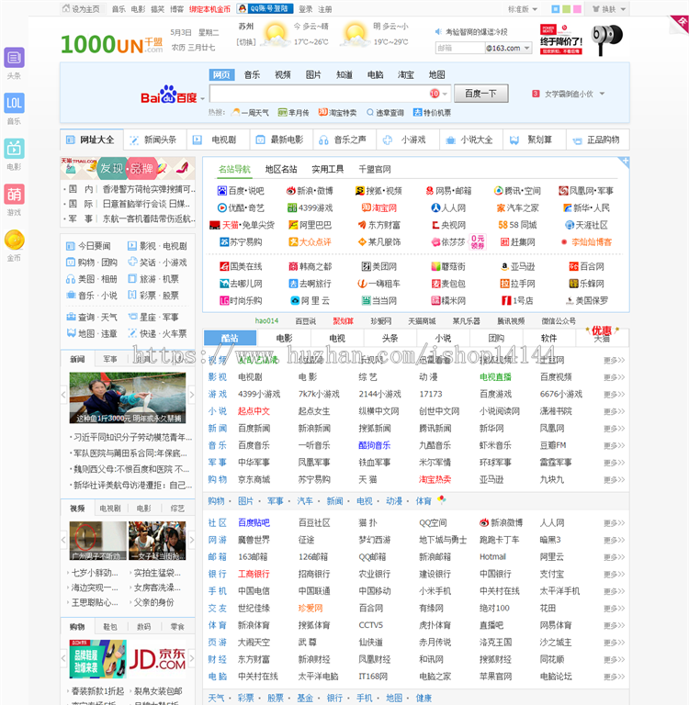Click the Baidu logo
This screenshot has height=705, width=689.
click(x=169, y=95)
